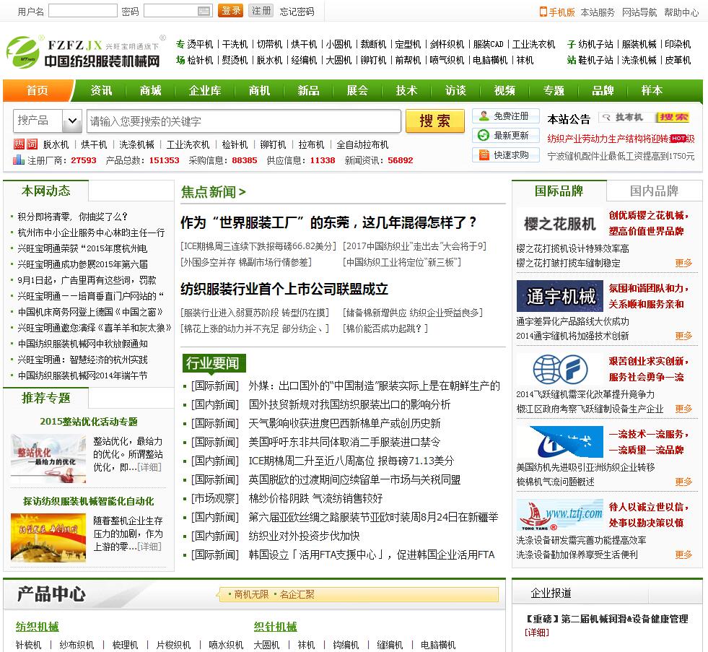Go to the 视频 navigation tab
Screen dimensions: 708x652
click(504, 90)
